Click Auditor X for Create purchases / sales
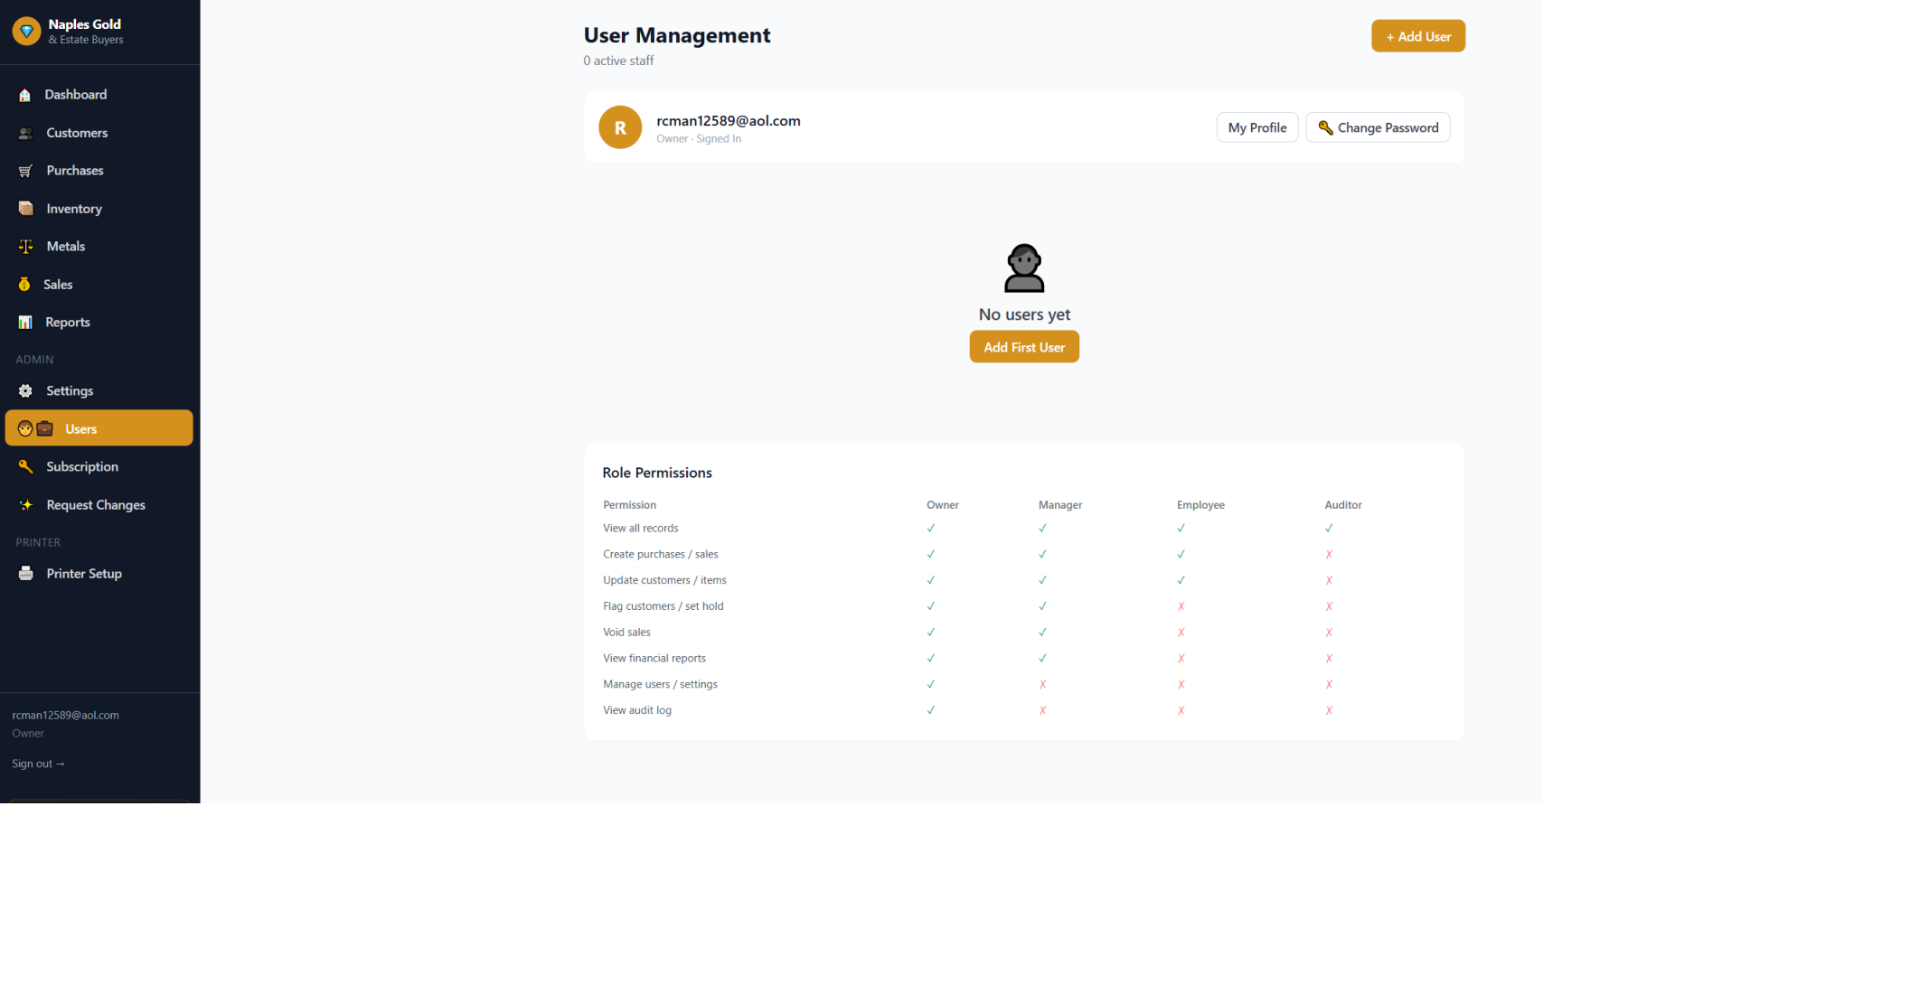 1329,555
